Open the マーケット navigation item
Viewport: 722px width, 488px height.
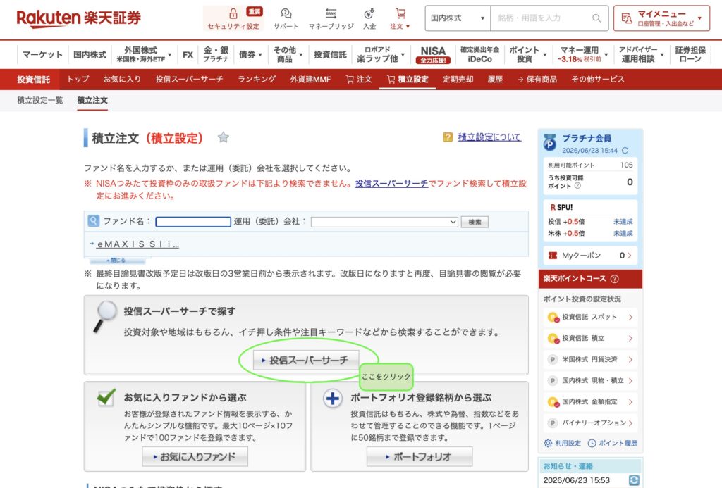point(42,54)
